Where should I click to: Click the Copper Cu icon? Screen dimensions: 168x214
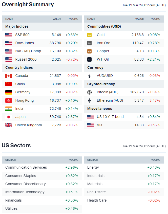(x=89, y=51)
